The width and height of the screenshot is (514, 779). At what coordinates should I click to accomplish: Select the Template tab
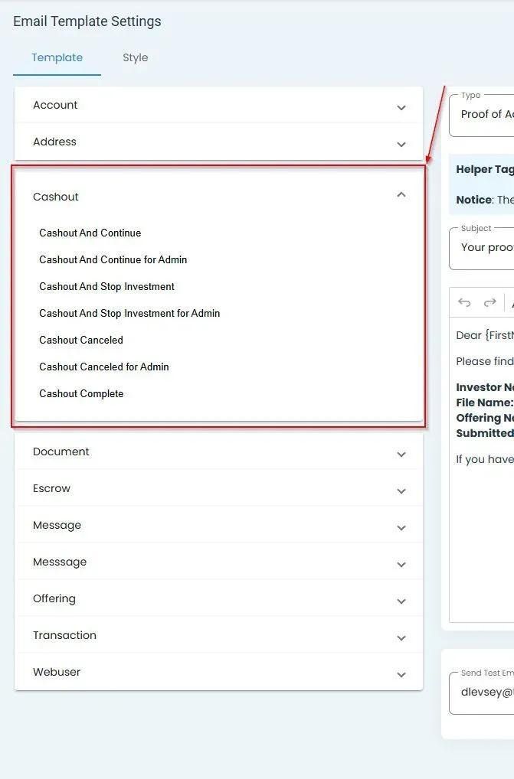[x=57, y=58]
